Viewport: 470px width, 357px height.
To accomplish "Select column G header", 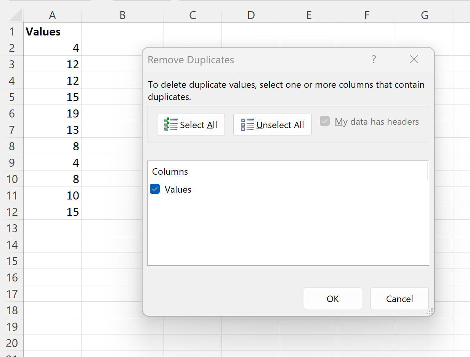I will pos(424,15).
